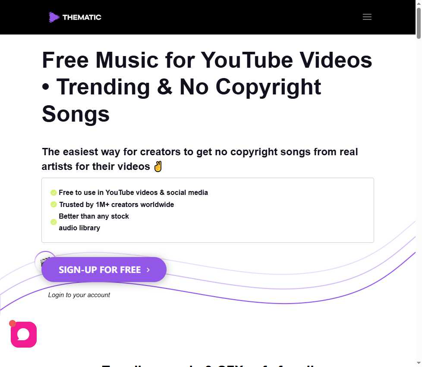Image resolution: width=422 pixels, height=367 pixels.
Task: Click the green check beside Trusted by 1M+
Action: coord(54,204)
